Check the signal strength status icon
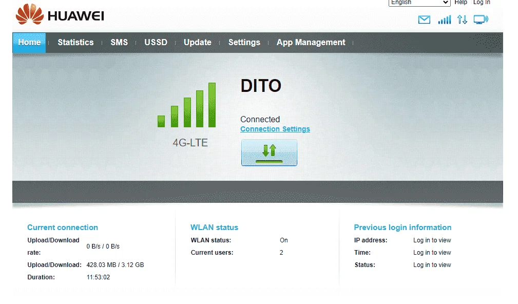 coord(445,20)
